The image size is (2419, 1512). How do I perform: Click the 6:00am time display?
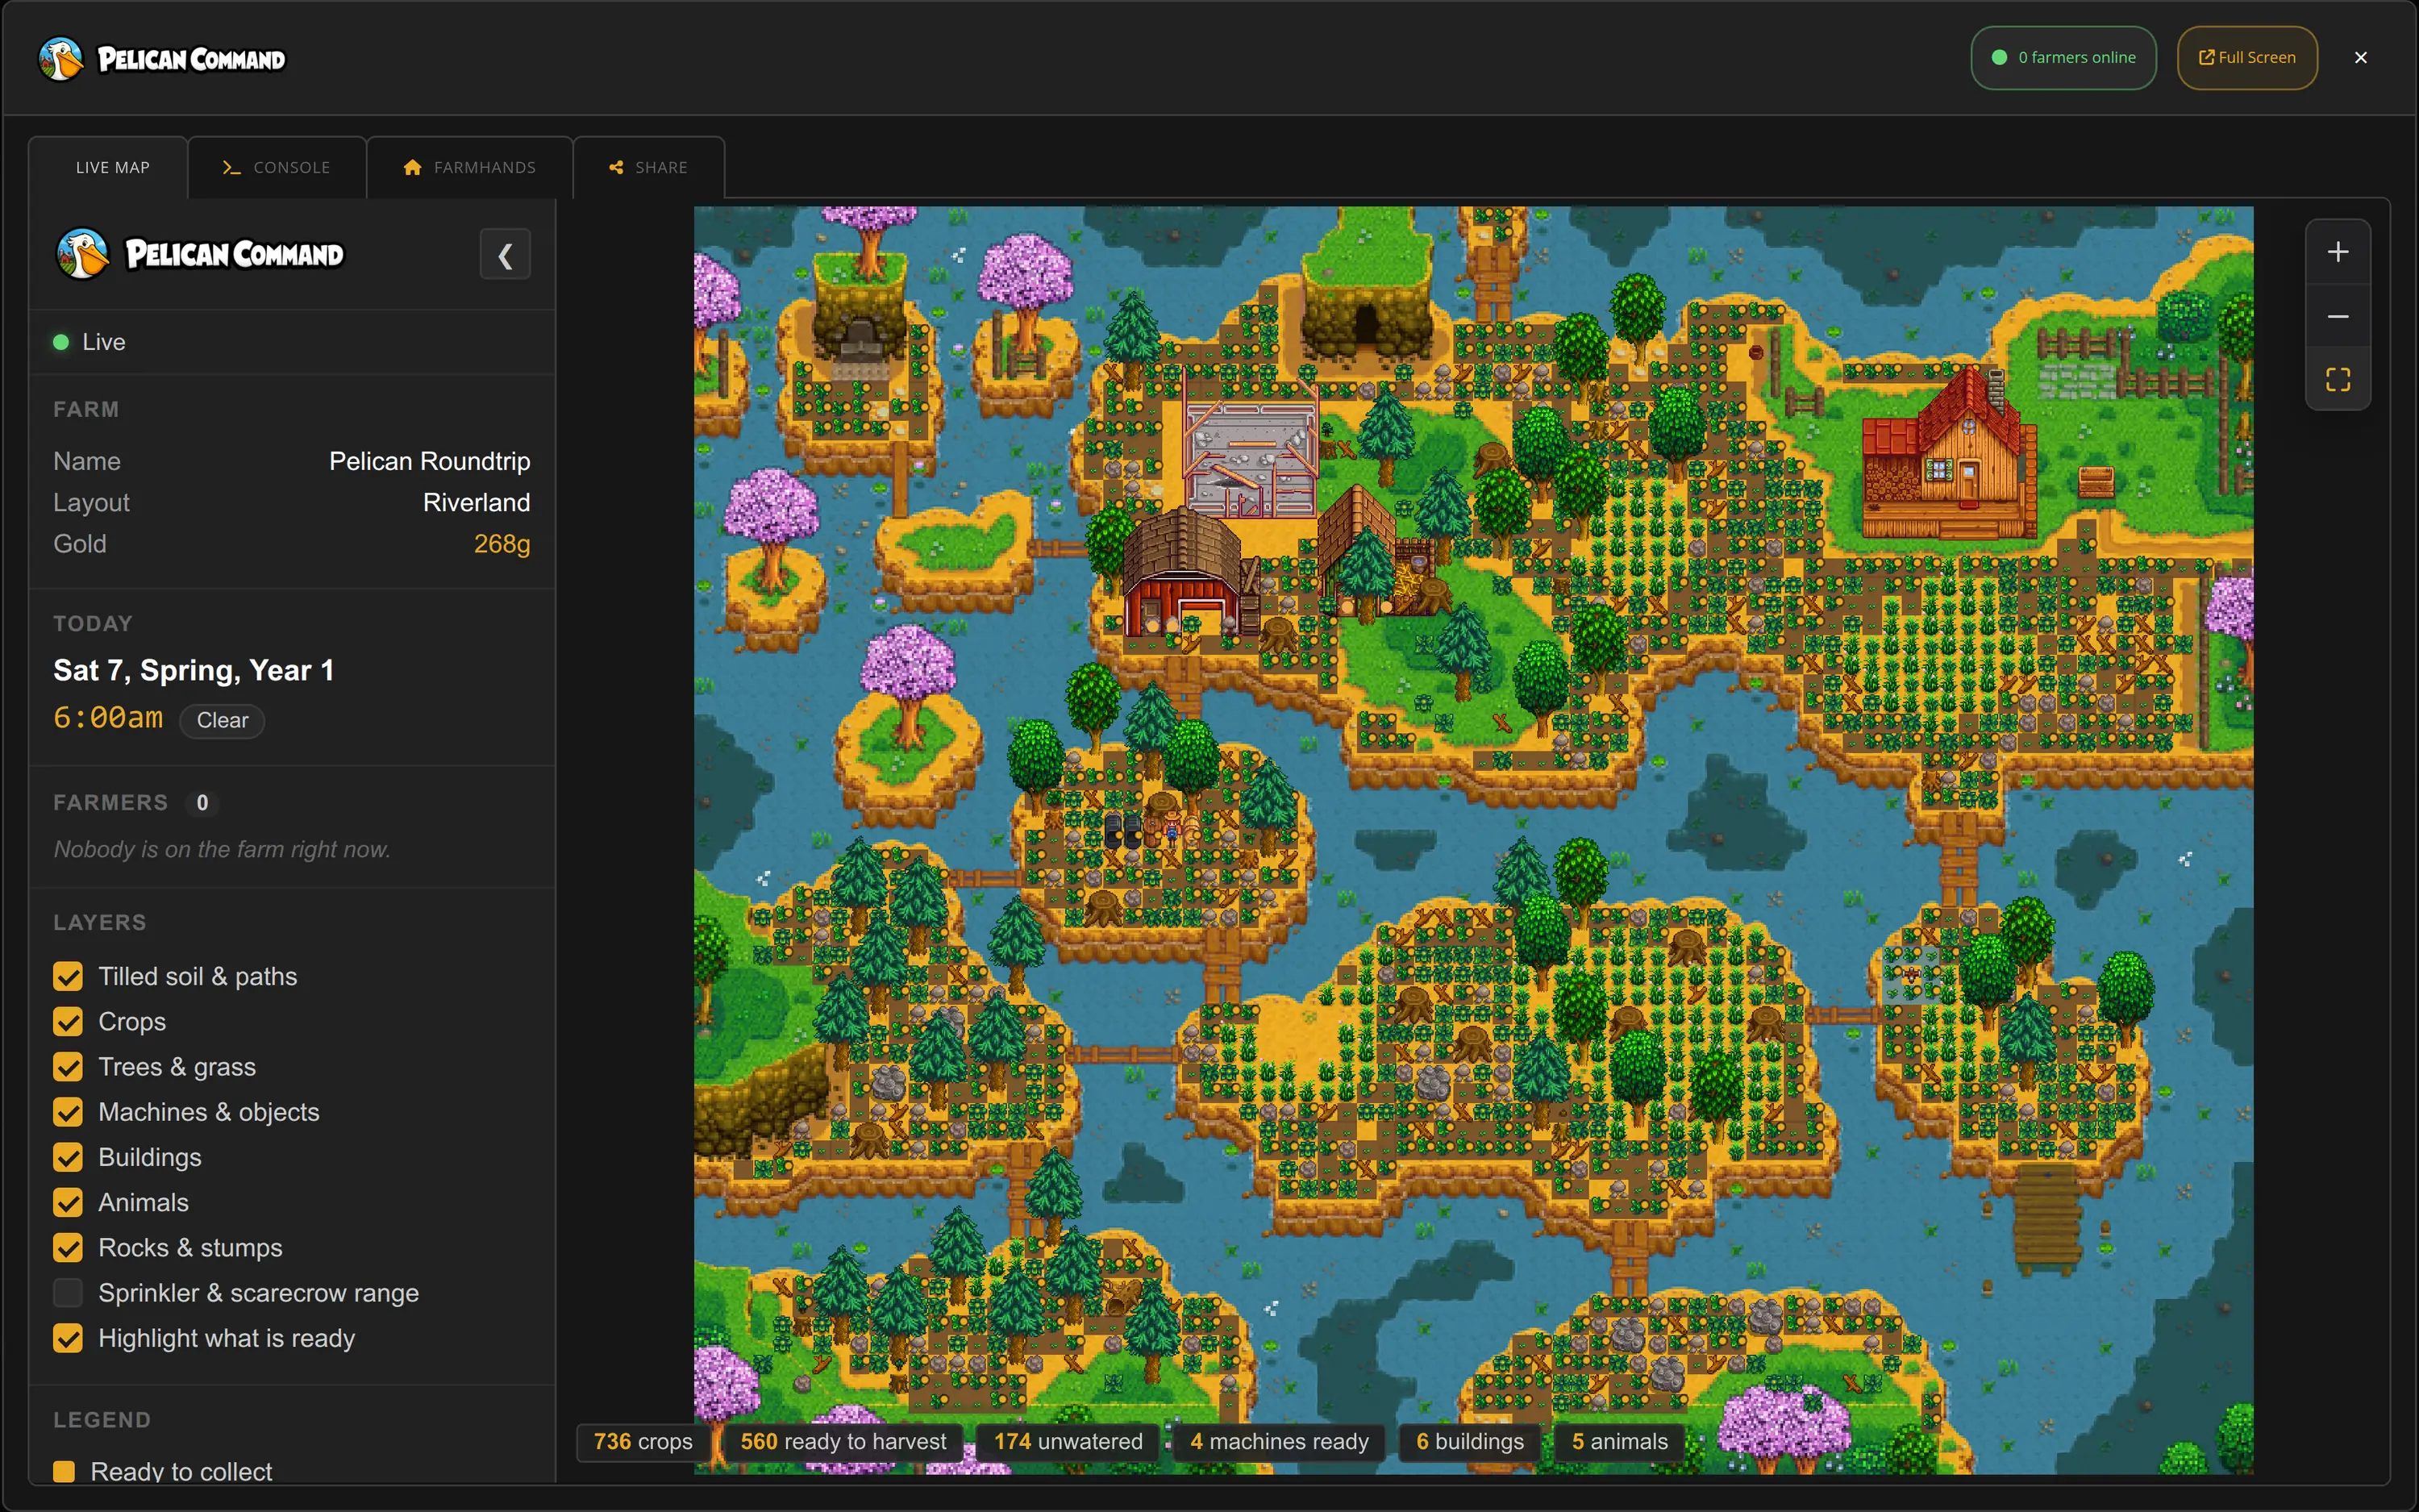[108, 718]
